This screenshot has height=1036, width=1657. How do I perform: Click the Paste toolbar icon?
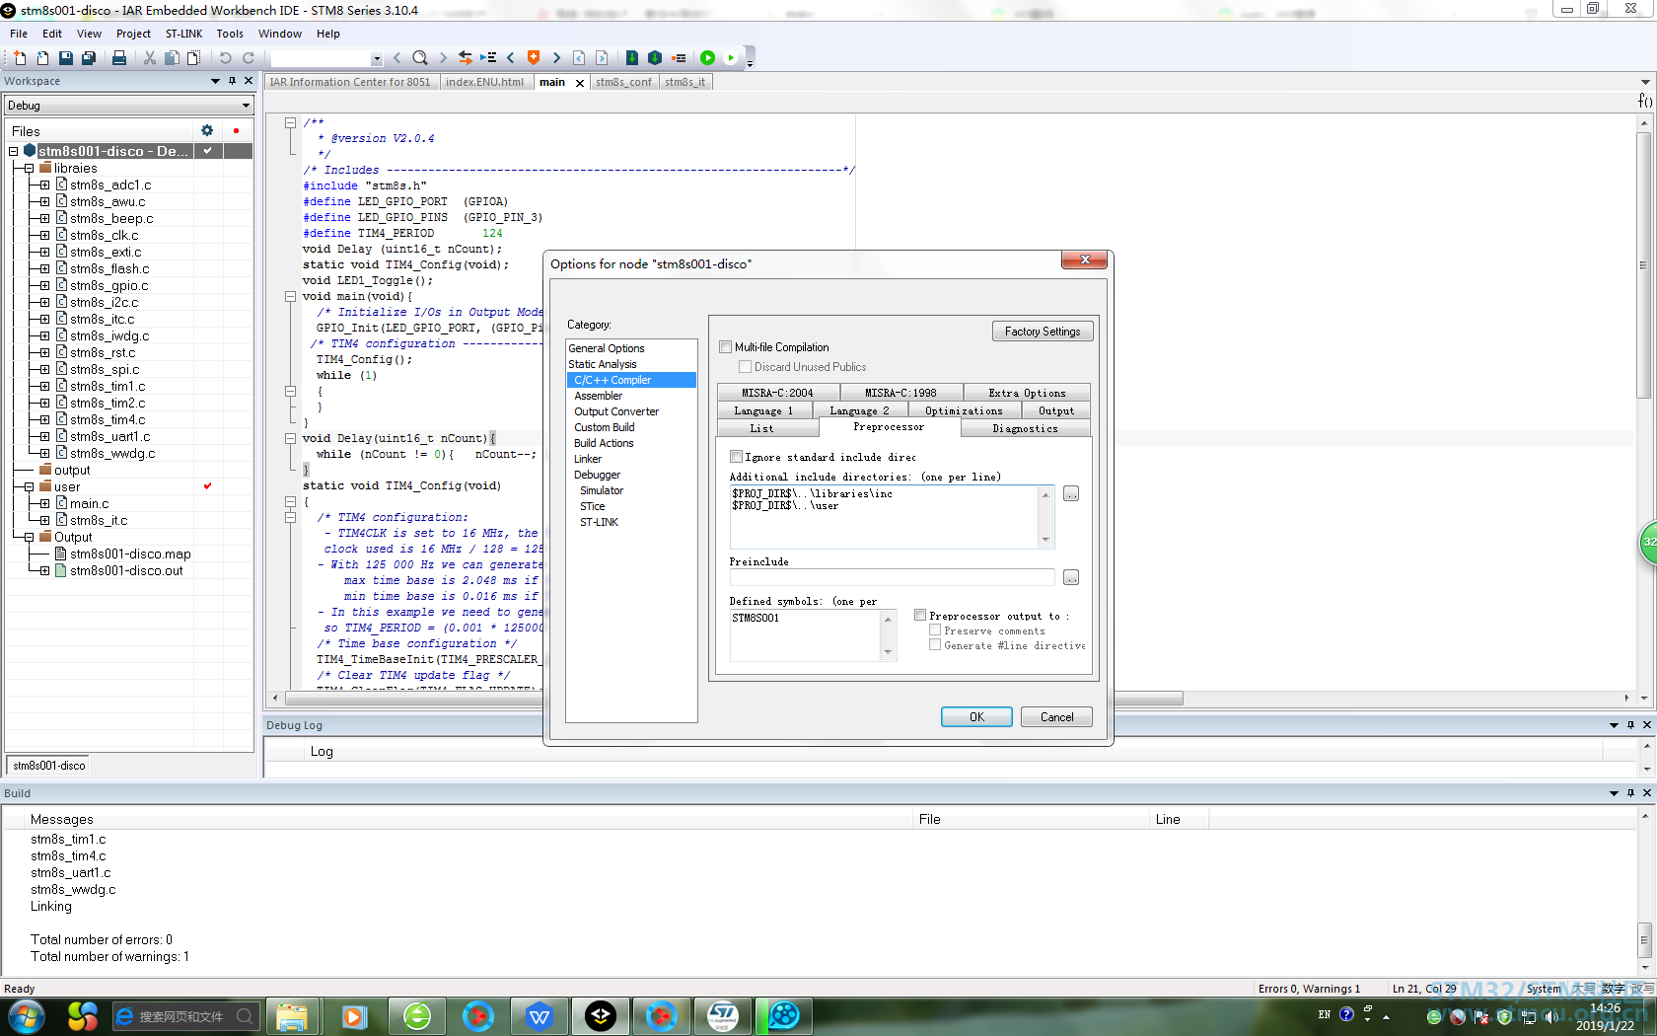[193, 58]
